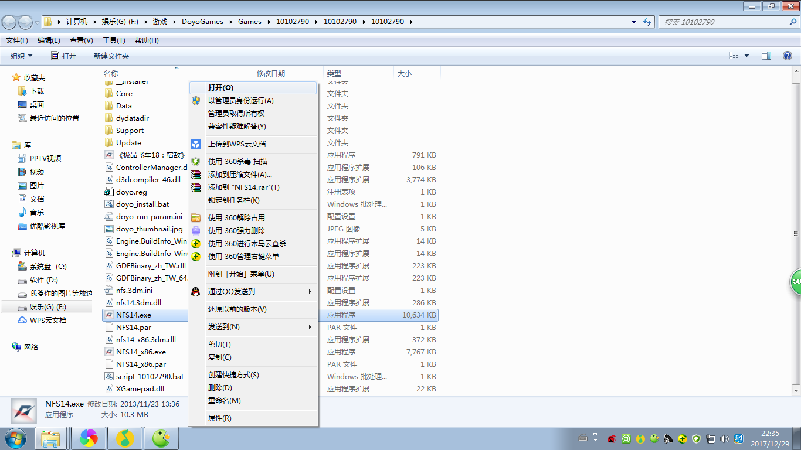Select the script_10102790.bat file

click(x=150, y=376)
